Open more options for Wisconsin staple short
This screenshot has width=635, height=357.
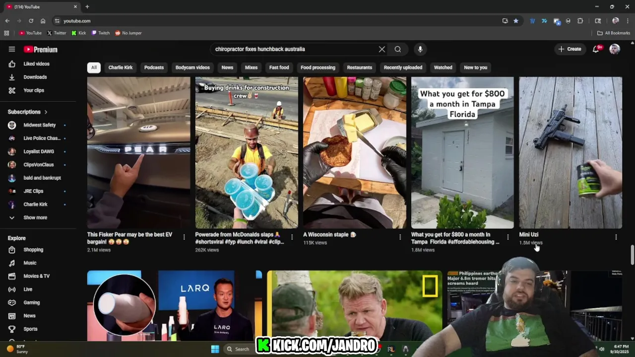click(x=400, y=238)
